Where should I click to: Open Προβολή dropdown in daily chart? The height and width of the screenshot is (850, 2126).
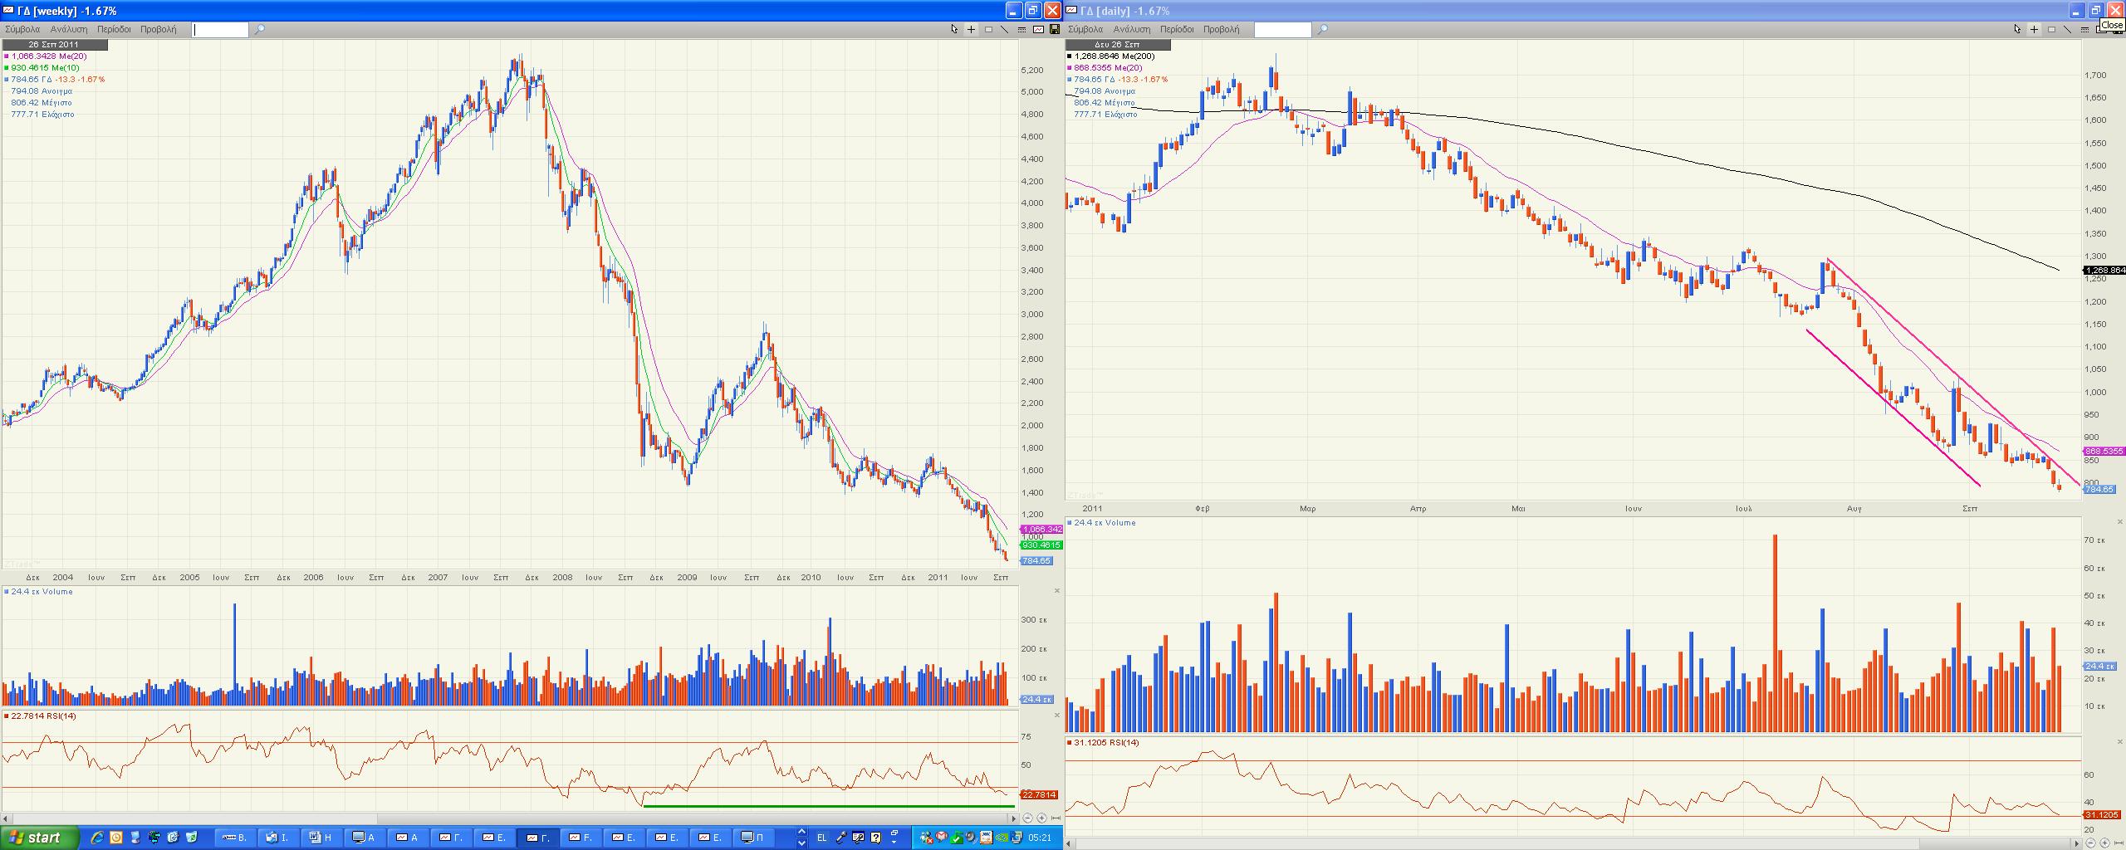(1222, 29)
